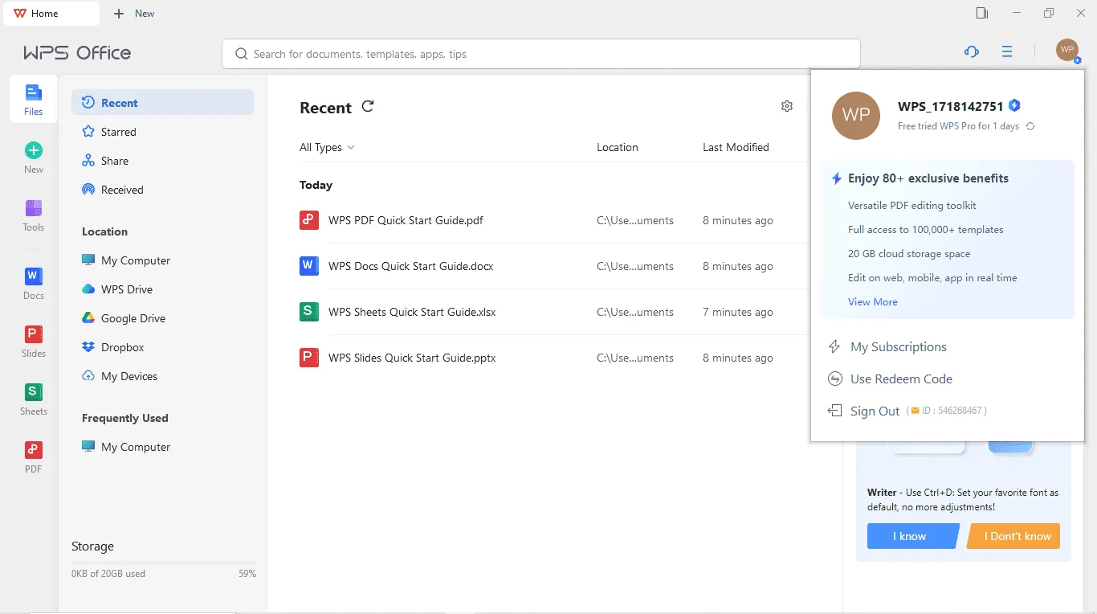Screen dimensions: 1097x614
Task: Expand the All Types filter dropdown
Action: click(327, 147)
